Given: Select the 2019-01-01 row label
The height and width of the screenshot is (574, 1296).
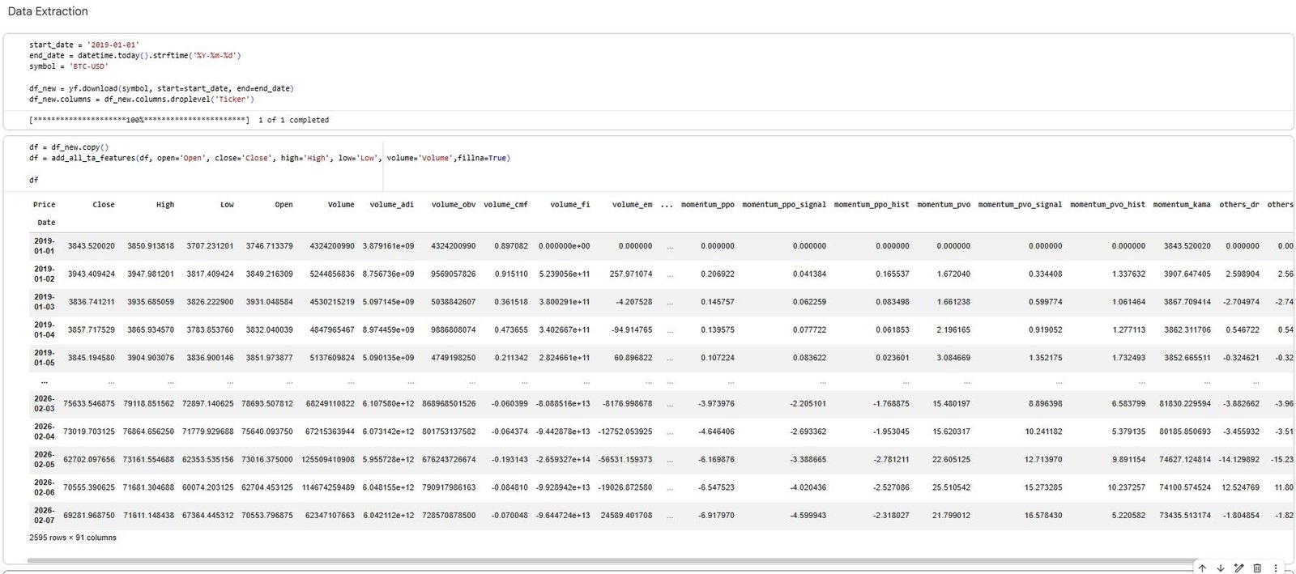Looking at the screenshot, I should point(45,246).
